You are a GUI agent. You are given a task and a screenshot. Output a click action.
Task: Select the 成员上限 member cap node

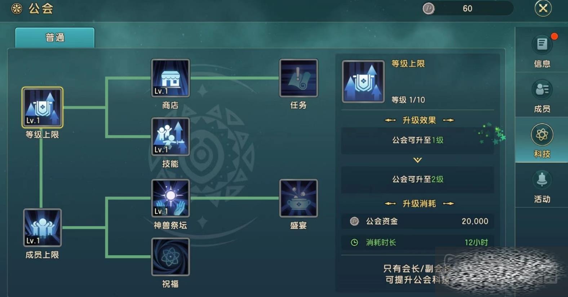[42, 228]
